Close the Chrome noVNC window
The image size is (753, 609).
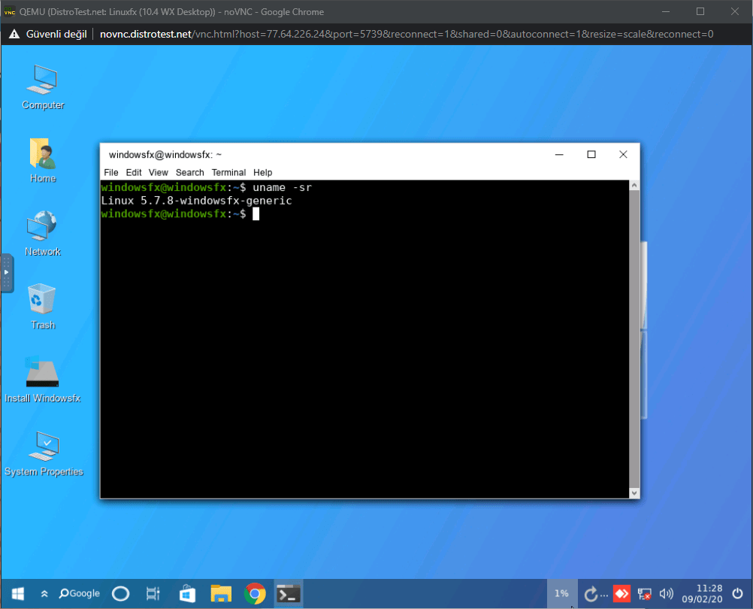735,11
